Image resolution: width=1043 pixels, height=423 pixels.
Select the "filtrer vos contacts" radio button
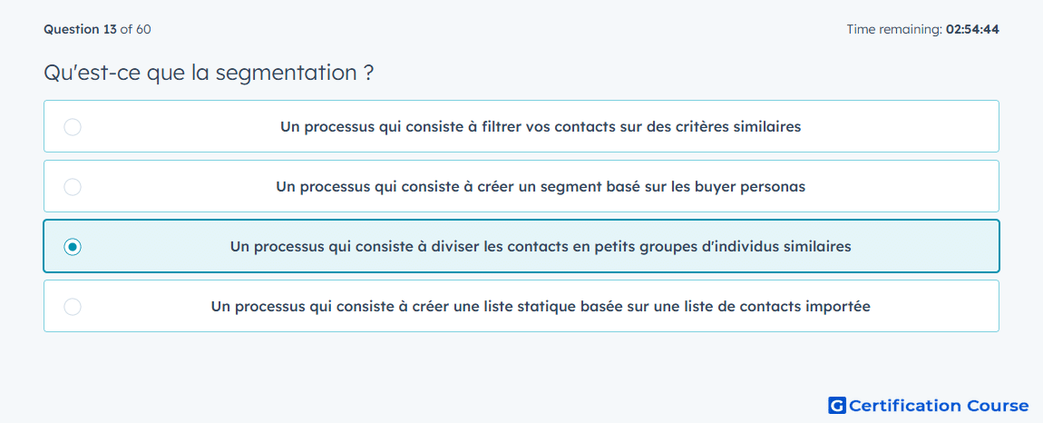tap(73, 126)
